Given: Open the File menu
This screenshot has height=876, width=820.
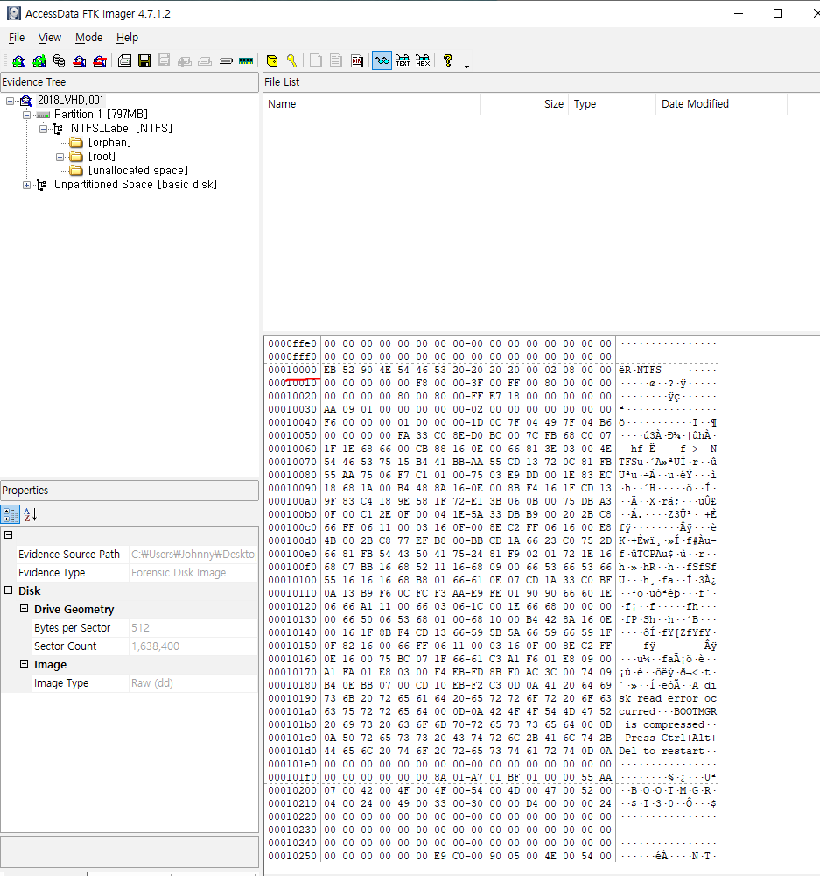Looking at the screenshot, I should [x=17, y=38].
